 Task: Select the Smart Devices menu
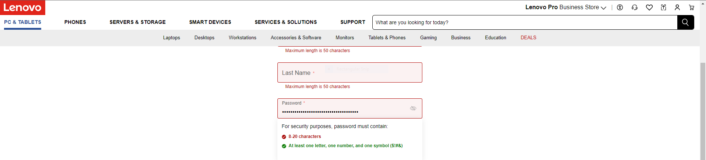tap(210, 22)
